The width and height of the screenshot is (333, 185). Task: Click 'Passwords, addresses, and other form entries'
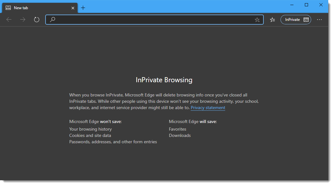coord(113,142)
